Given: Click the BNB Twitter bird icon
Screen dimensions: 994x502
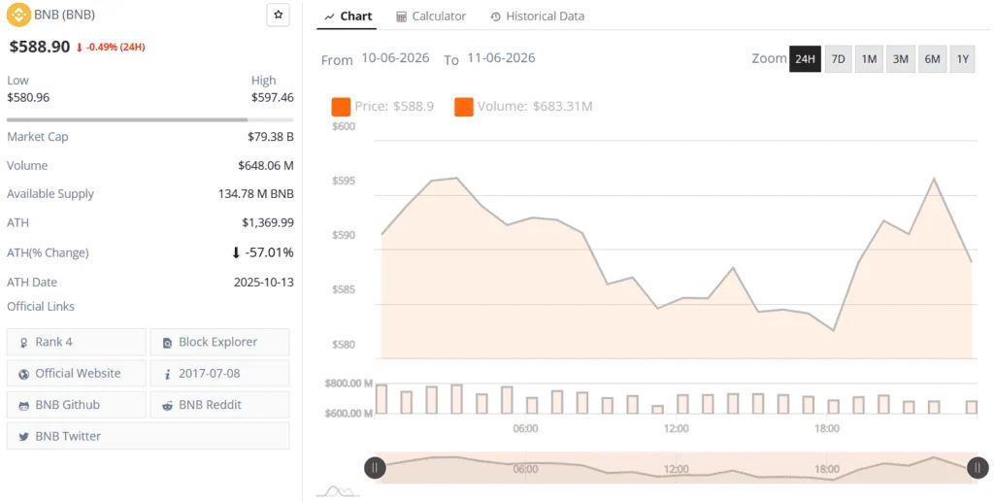Looking at the screenshot, I should 23,437.
